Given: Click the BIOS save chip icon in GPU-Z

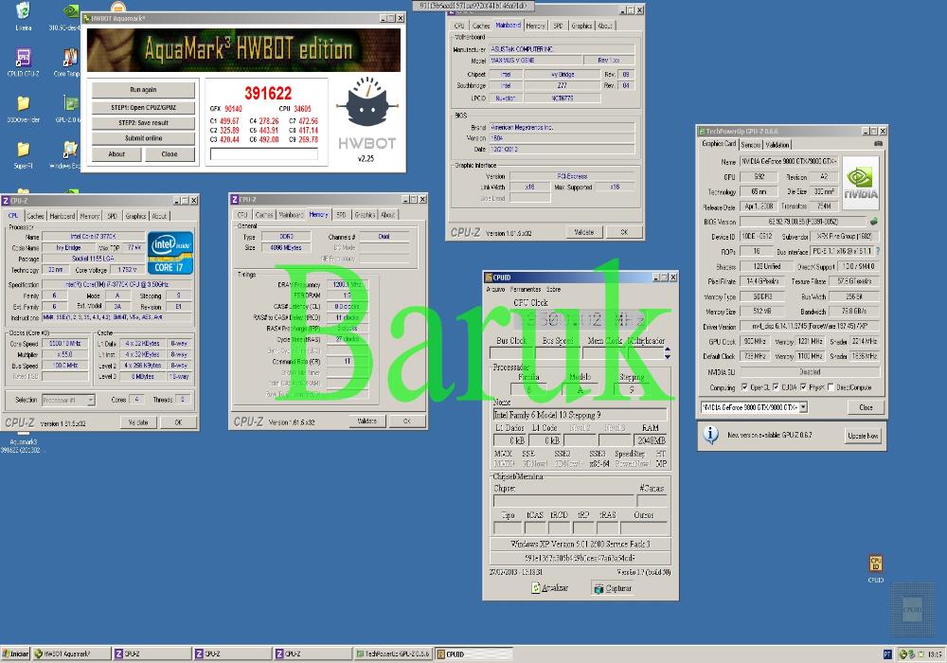Looking at the screenshot, I should [873, 222].
